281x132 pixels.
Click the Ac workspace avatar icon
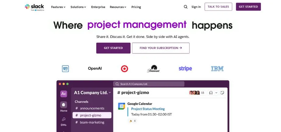pyautogui.click(x=64, y=94)
